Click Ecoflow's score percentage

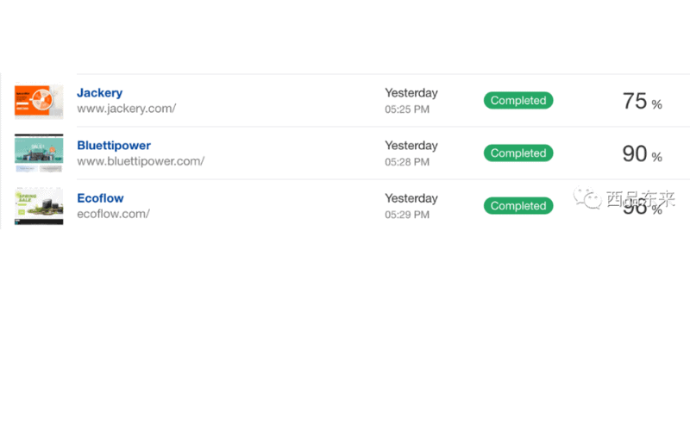coord(642,207)
